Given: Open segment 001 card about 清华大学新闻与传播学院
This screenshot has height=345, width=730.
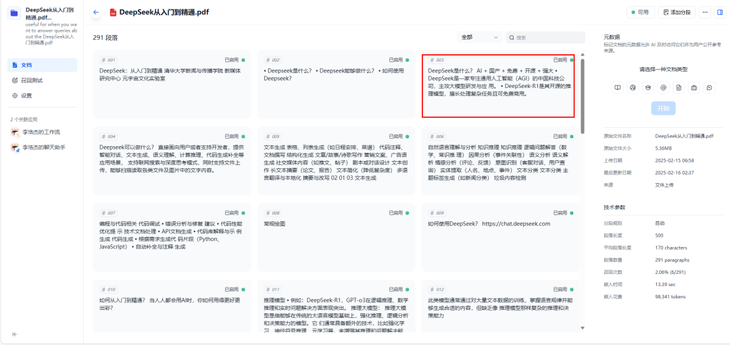Looking at the screenshot, I should tap(172, 85).
